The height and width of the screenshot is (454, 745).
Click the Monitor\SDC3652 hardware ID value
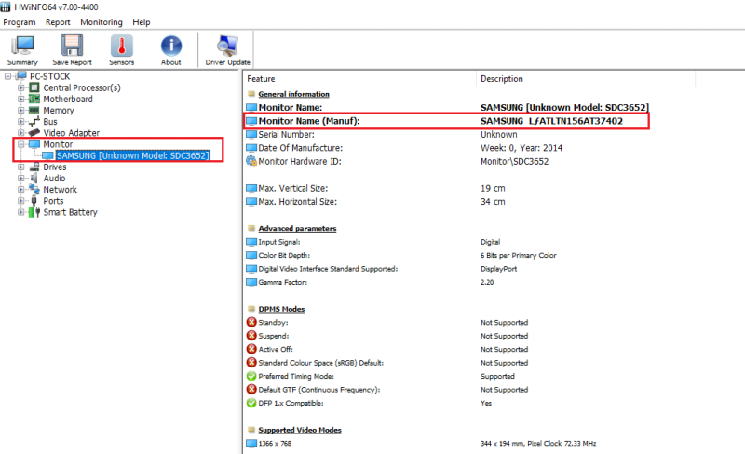point(515,162)
